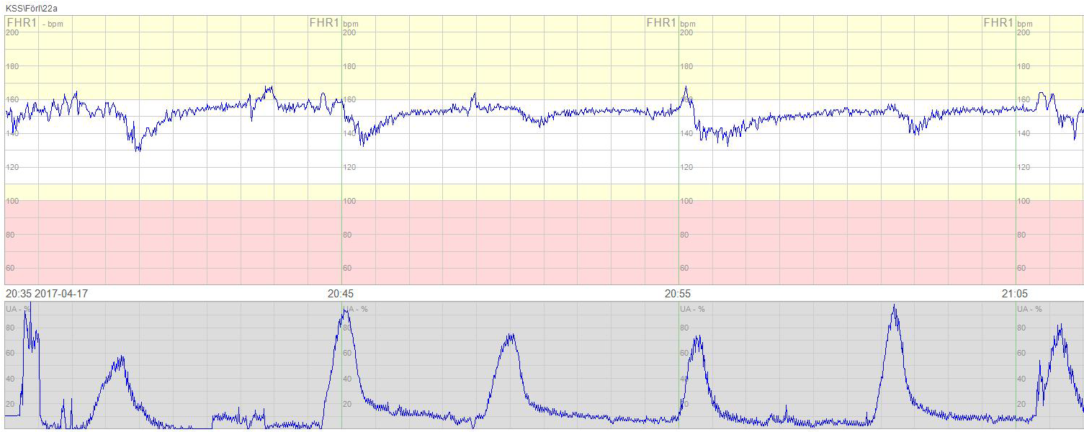Click the 200 scale label at 20:55
This screenshot has width=1084, height=432.
point(686,32)
